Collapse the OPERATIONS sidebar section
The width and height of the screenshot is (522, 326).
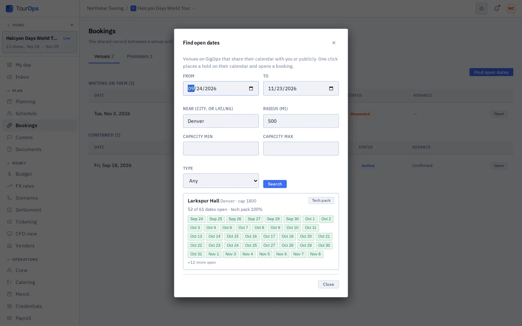(x=22, y=259)
